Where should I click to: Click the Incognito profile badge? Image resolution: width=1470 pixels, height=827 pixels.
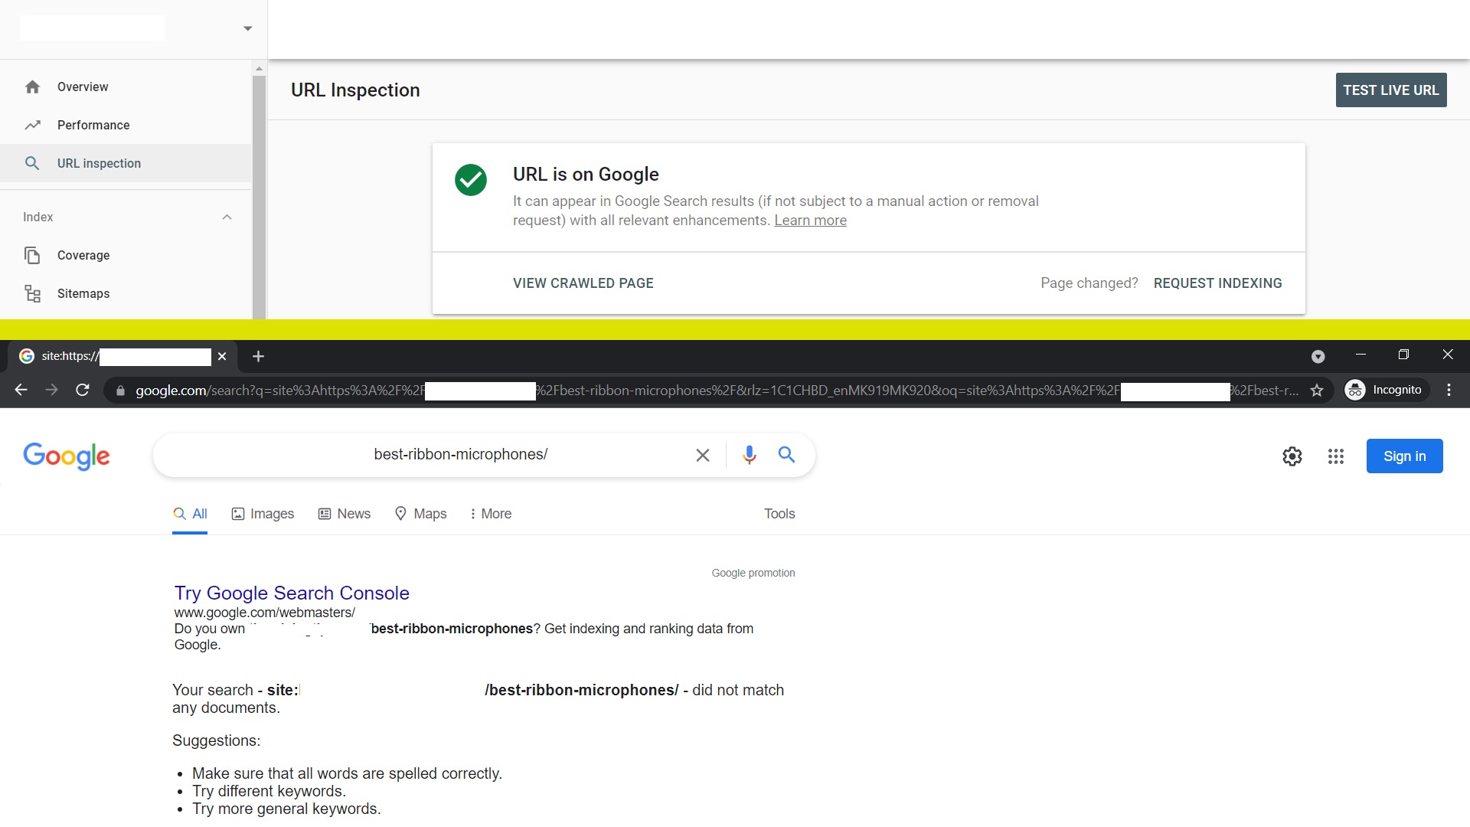[x=1387, y=390]
